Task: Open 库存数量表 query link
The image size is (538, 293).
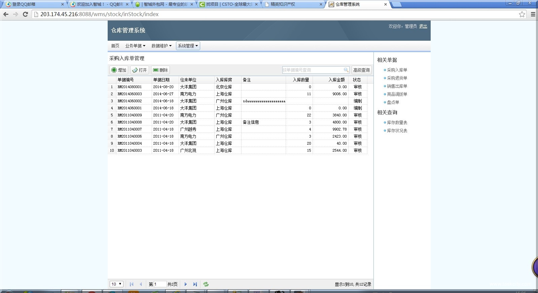Action: pos(397,122)
